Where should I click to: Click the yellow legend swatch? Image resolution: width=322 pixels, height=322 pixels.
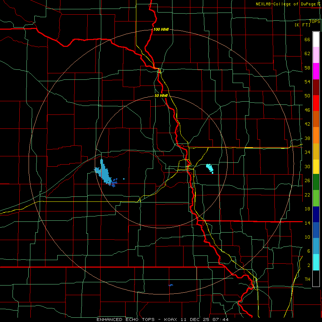(x=316, y=167)
